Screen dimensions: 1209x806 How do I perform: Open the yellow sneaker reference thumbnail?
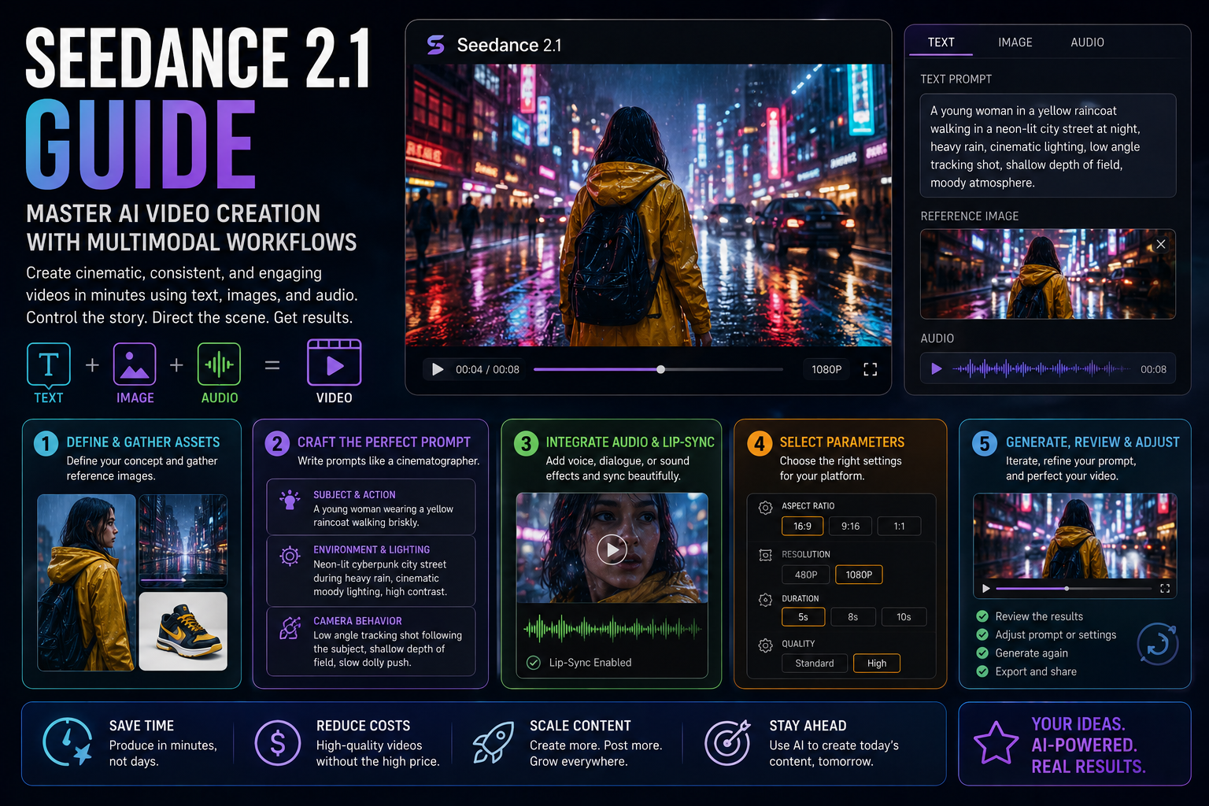(183, 631)
